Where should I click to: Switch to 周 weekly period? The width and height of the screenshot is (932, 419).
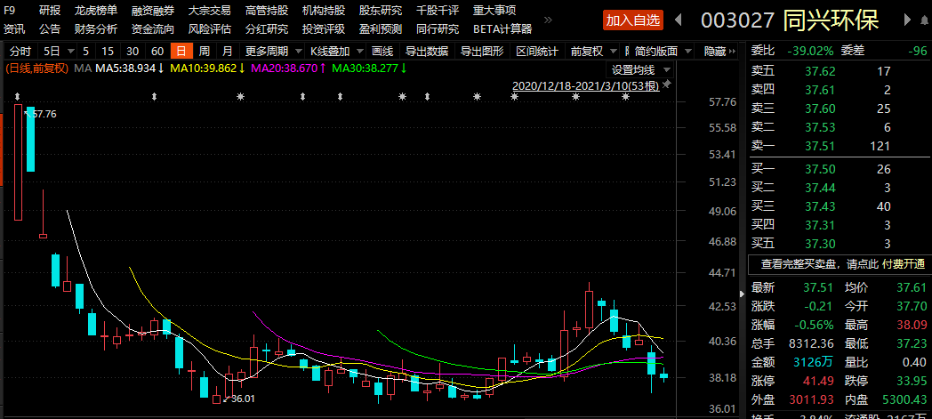point(205,51)
